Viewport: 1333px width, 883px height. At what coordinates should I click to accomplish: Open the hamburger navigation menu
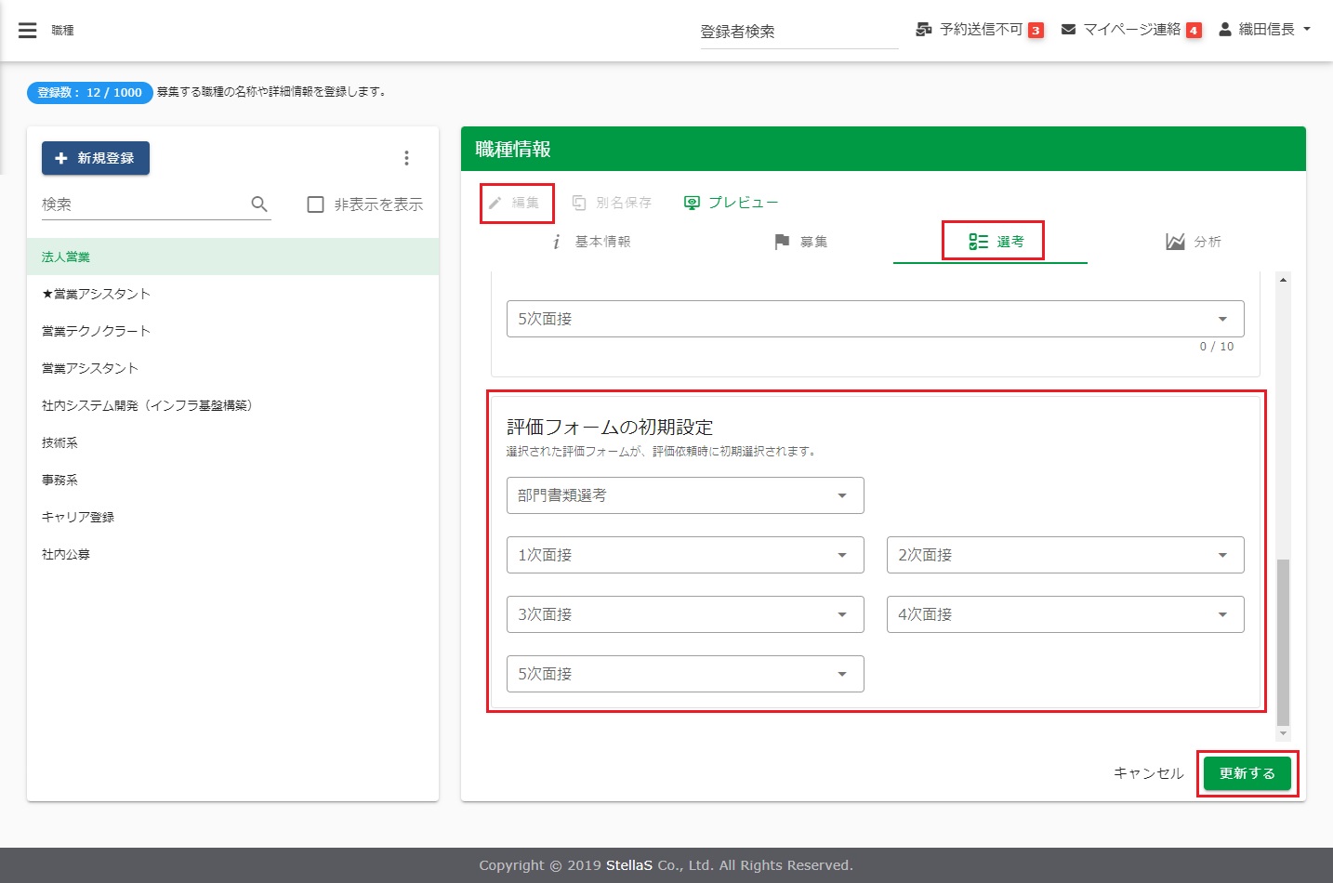pos(28,31)
